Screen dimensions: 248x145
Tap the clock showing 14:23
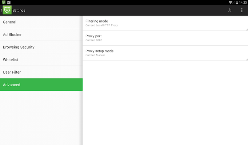click(243, 2)
